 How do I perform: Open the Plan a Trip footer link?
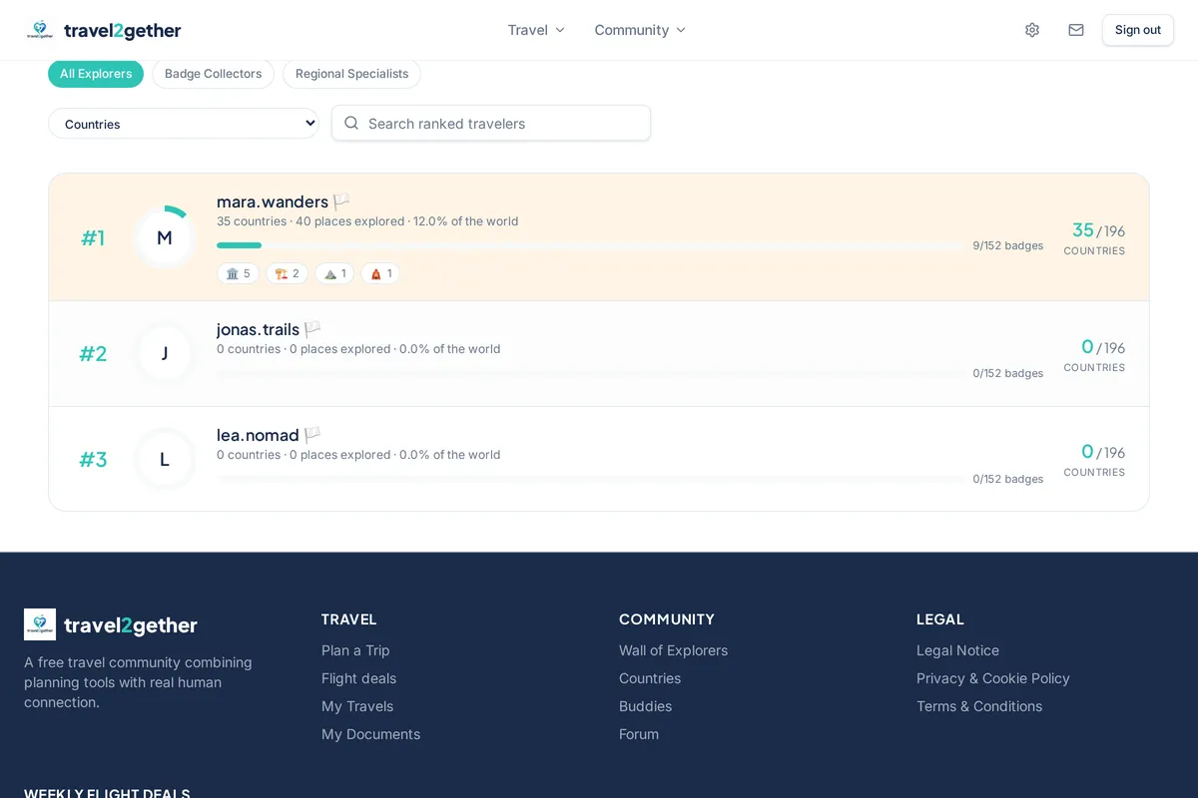coord(355,650)
